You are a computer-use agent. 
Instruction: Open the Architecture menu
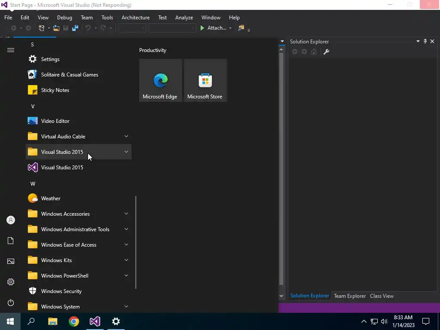(135, 17)
